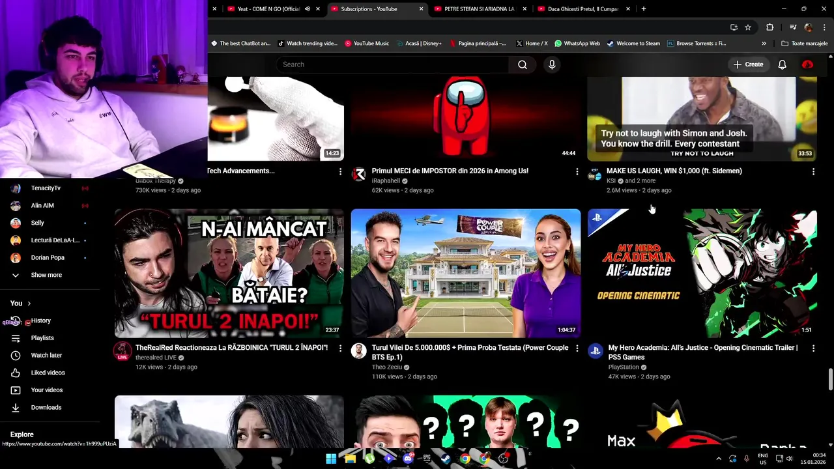
Task: Mute the Yeat tab audio speaker icon
Action: pos(308,9)
